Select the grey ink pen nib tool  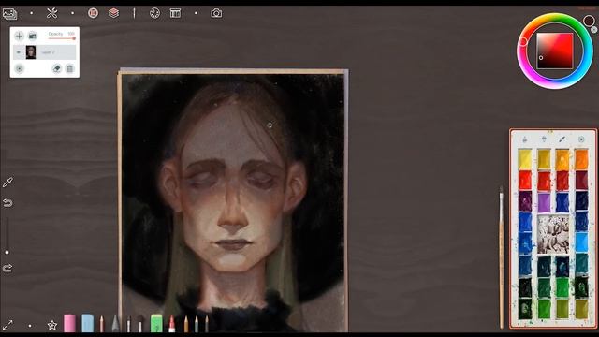[x=115, y=324]
